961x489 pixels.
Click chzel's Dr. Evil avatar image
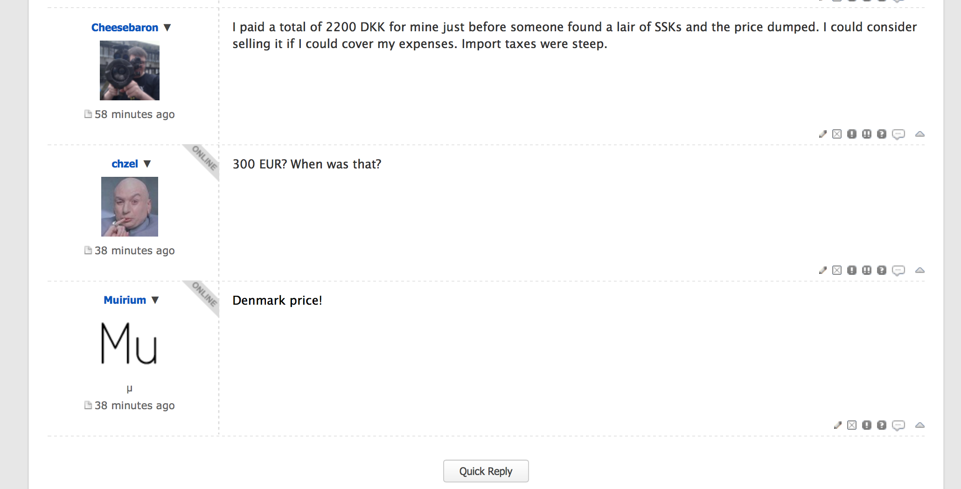[x=130, y=207]
